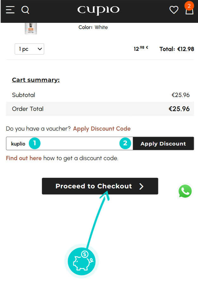Open the shopping bag cart
The width and height of the screenshot is (198, 289).
coord(189,12)
